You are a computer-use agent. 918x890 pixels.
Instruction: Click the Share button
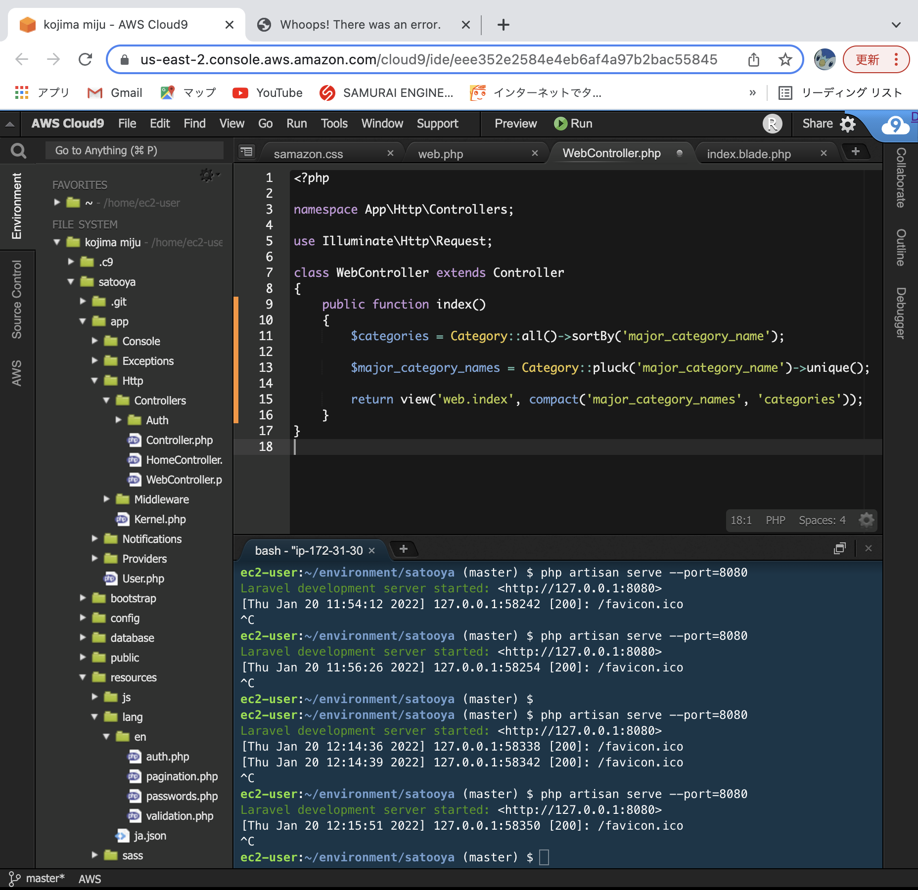[817, 124]
